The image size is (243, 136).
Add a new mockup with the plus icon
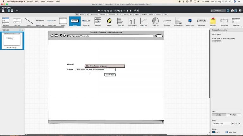pos(17,11)
